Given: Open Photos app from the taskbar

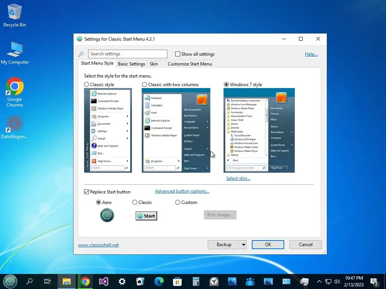Looking at the screenshot, I should pyautogui.click(x=232, y=281).
